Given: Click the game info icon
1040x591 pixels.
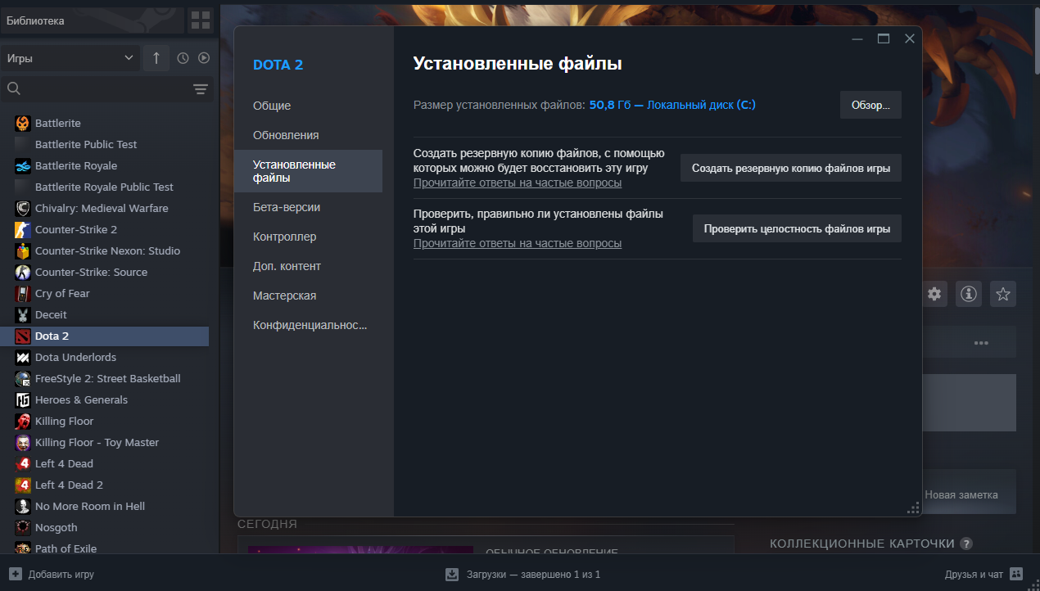Looking at the screenshot, I should pyautogui.click(x=969, y=294).
